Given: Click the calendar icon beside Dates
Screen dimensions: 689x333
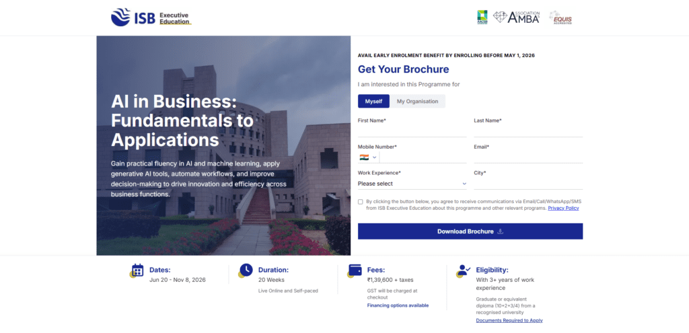Looking at the screenshot, I should [137, 270].
